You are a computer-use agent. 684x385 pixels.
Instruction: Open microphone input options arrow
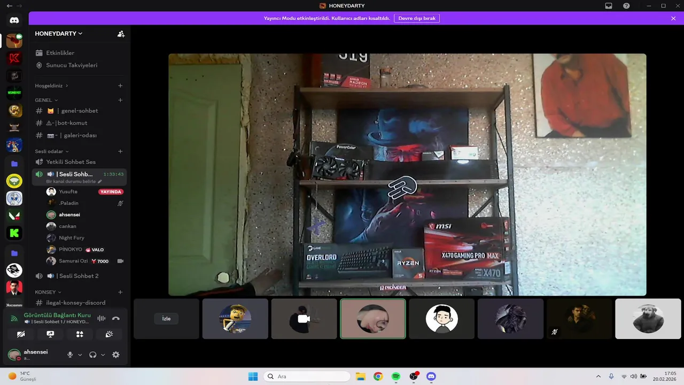click(80, 355)
